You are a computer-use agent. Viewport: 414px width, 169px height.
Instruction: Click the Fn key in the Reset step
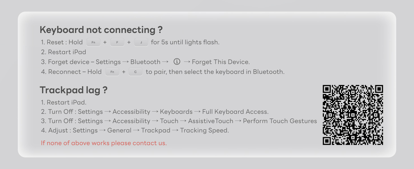coord(93,43)
